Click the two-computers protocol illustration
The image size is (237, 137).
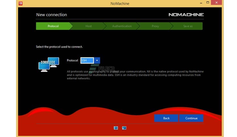coord(49,65)
